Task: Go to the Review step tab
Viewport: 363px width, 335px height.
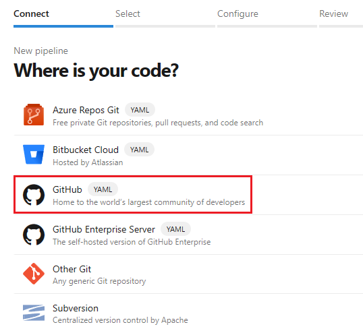Action: (341, 18)
